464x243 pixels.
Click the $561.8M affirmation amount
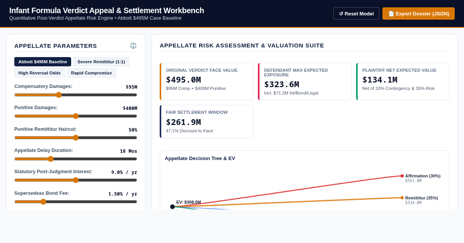(413, 181)
